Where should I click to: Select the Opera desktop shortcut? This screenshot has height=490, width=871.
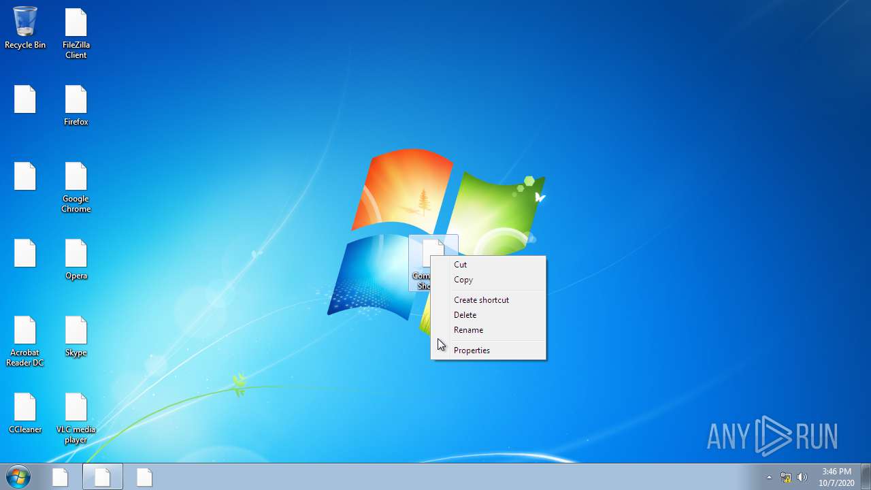pyautogui.click(x=76, y=259)
